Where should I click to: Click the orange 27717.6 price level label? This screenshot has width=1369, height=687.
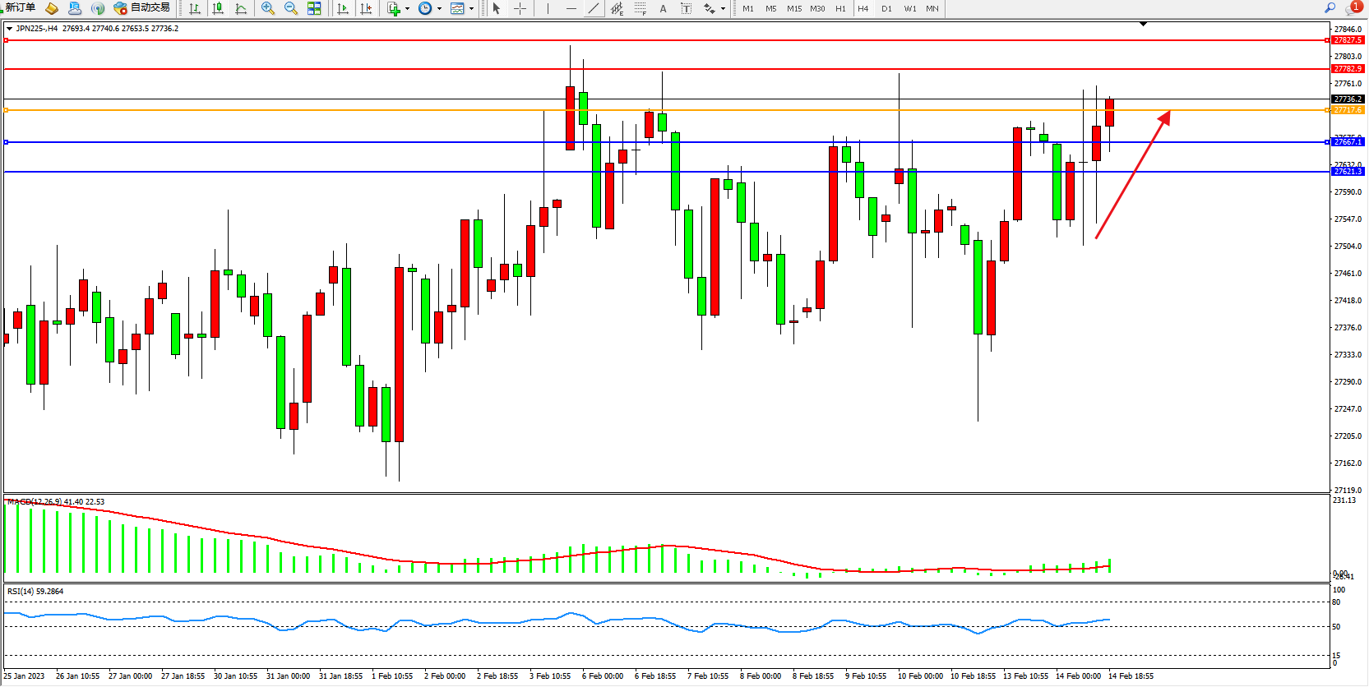(1347, 110)
